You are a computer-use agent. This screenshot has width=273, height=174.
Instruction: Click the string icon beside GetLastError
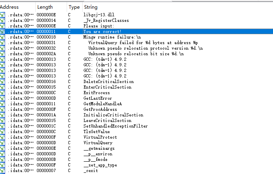click(x=2, y=98)
